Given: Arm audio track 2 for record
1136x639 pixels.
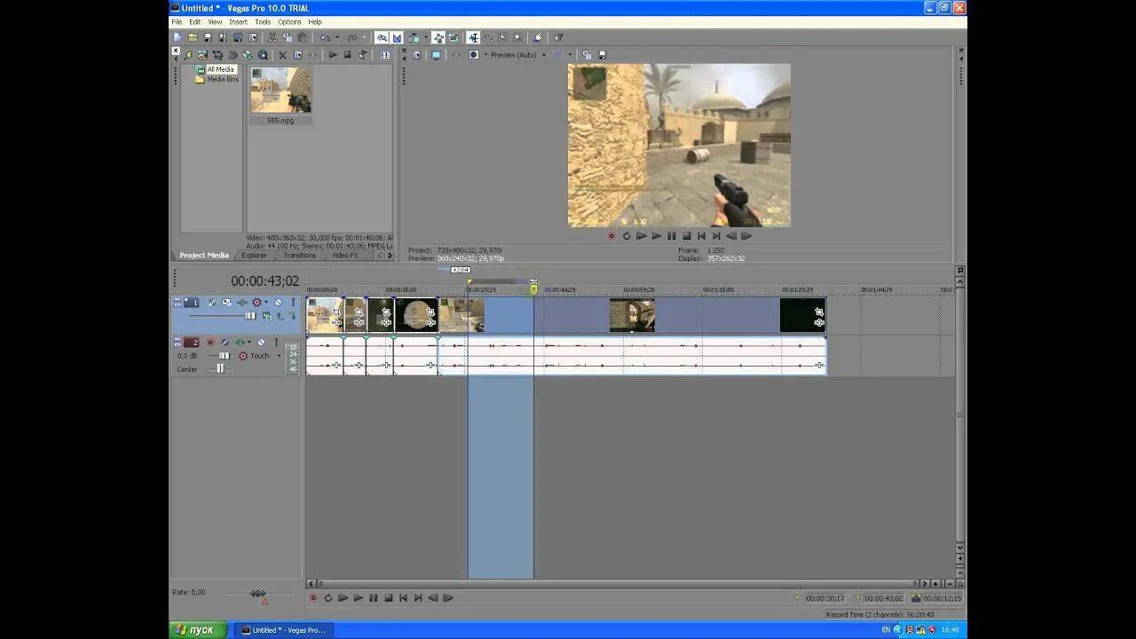Looking at the screenshot, I should click(210, 343).
